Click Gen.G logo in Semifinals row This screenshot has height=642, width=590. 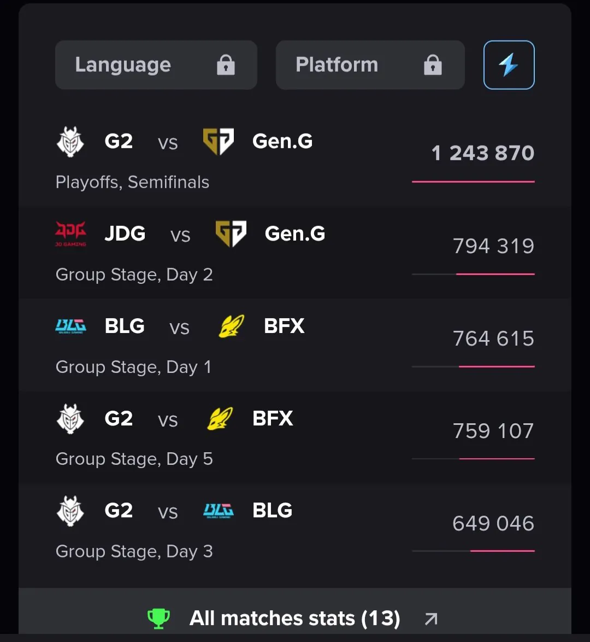(219, 142)
